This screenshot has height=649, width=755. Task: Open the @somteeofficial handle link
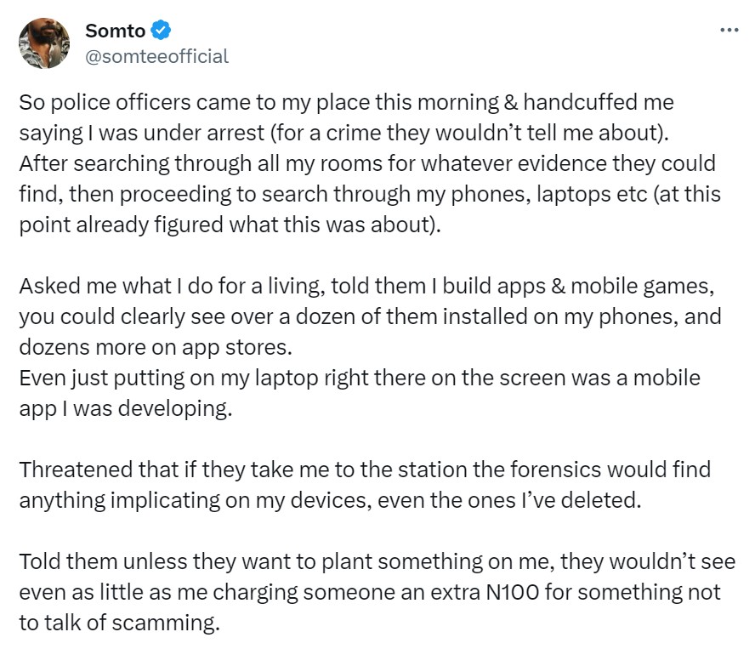(x=156, y=56)
